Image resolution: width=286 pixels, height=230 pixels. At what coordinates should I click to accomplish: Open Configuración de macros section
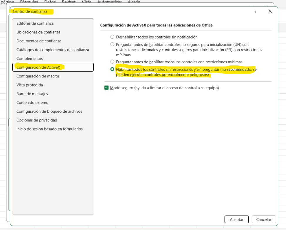[x=53, y=76]
